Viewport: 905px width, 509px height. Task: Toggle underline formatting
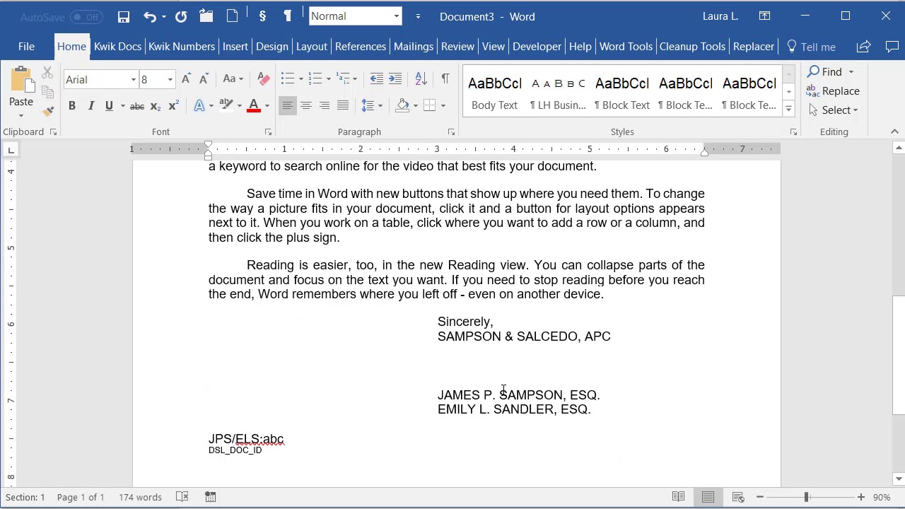109,106
